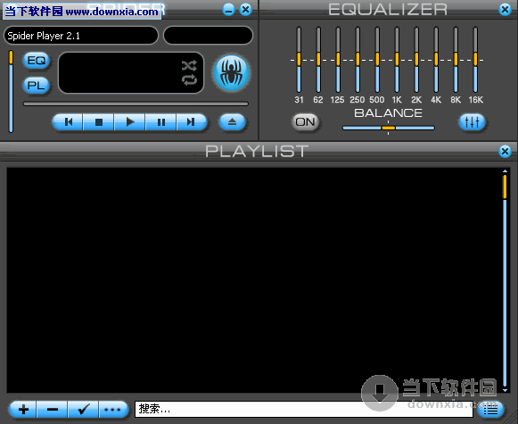Open the more options ellipsis button

pyautogui.click(x=113, y=410)
